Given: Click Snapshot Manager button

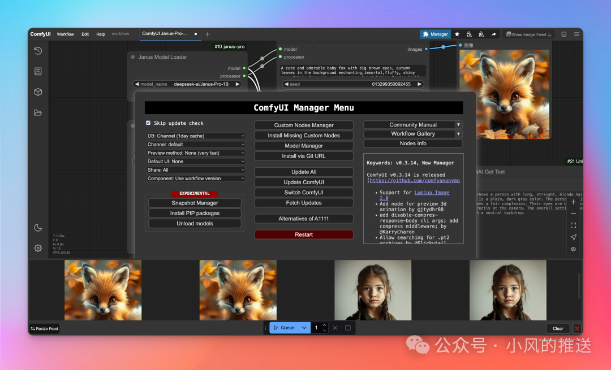Looking at the screenshot, I should [195, 203].
